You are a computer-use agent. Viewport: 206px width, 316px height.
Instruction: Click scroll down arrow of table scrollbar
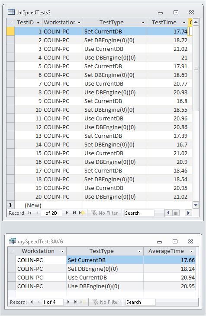(x=196, y=205)
